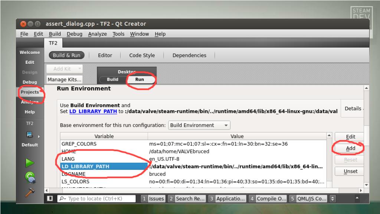Viewport: 380px width, 214px height.
Task: Switch to the Editor settings tab
Action: 105,55
